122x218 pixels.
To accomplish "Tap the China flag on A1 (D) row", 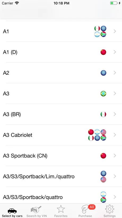I will pos(103,52).
